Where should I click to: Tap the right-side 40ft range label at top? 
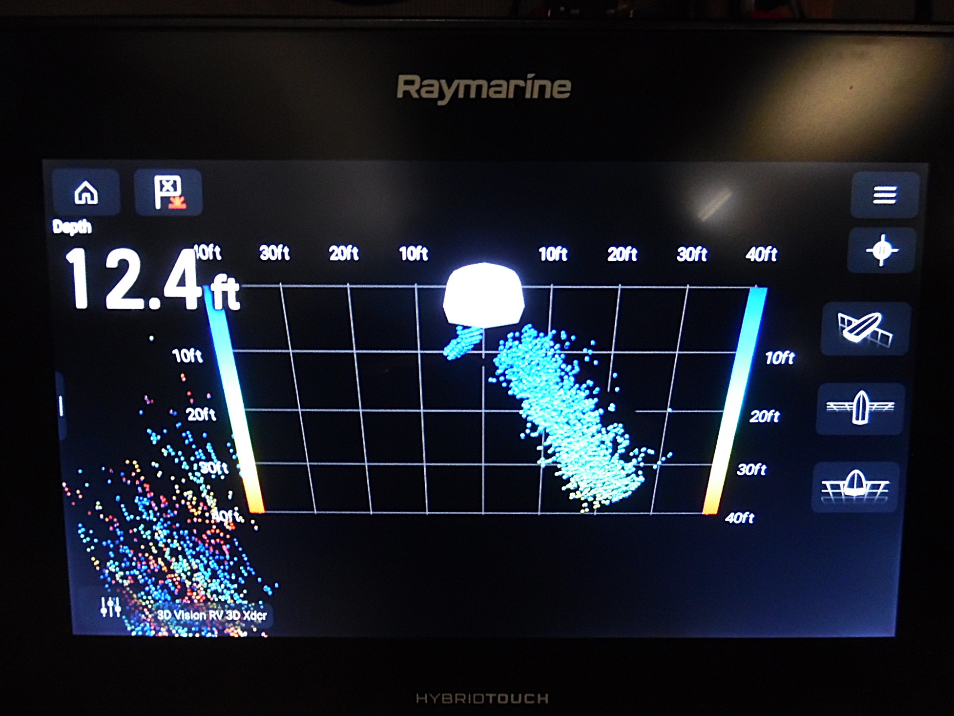[x=761, y=254]
